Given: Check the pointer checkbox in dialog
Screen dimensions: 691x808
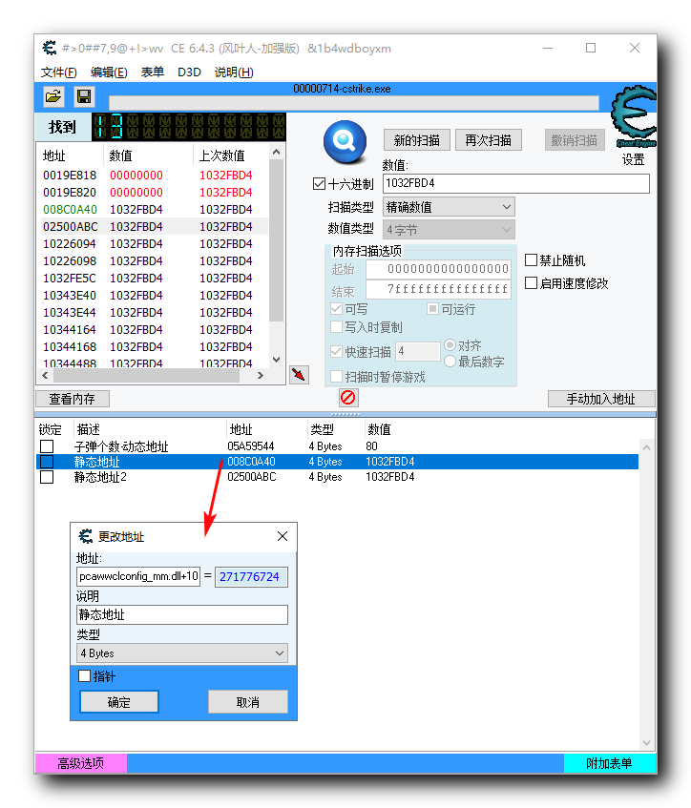Looking at the screenshot, I should click(x=85, y=675).
